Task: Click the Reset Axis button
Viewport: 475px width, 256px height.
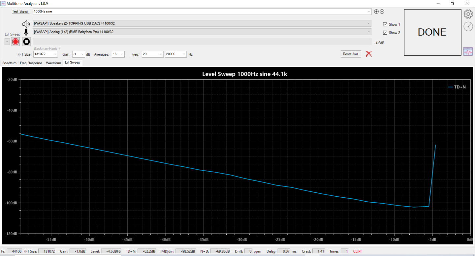Action: coord(351,54)
